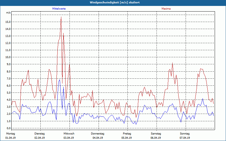Click the red Samstag peak above 9,0 m/s
Image resolution: width=226 pixels, height=141 pixels.
point(172,63)
